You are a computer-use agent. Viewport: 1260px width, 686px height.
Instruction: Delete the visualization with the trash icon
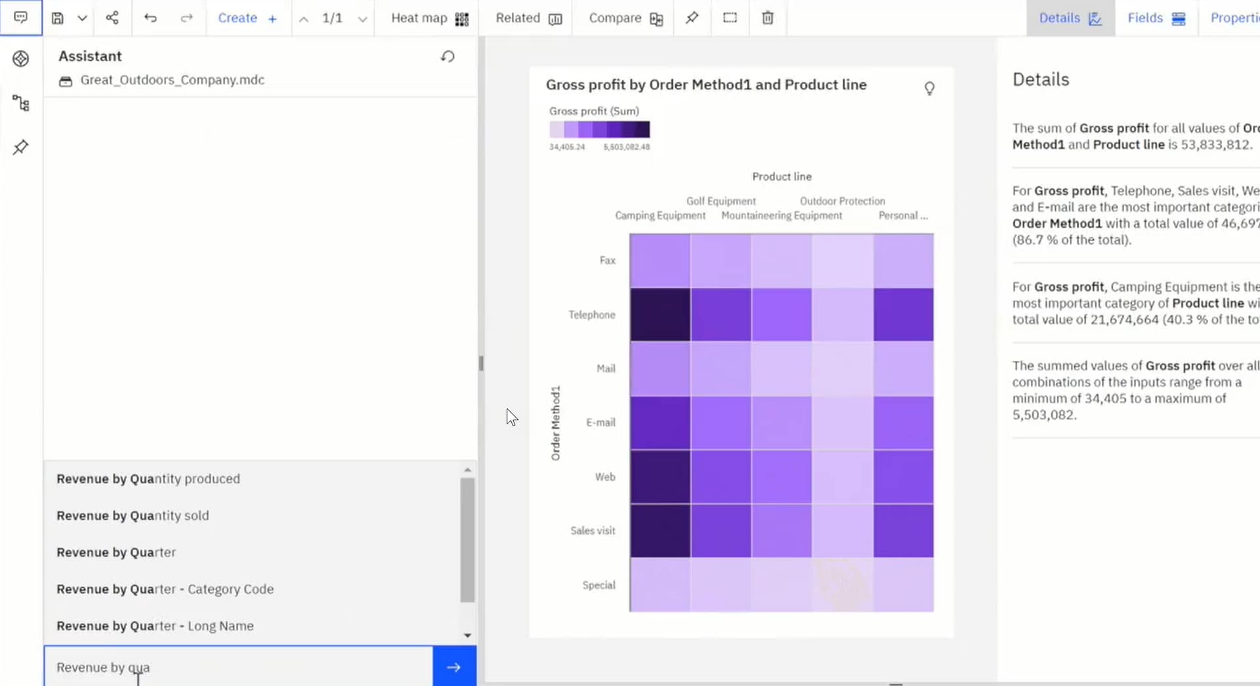coord(767,18)
